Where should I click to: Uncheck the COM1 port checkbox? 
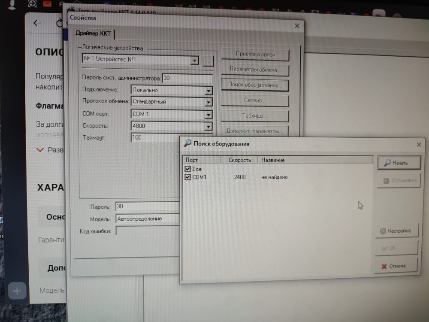pyautogui.click(x=187, y=177)
